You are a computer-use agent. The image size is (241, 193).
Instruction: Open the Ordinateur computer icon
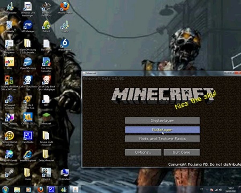(x=65, y=174)
